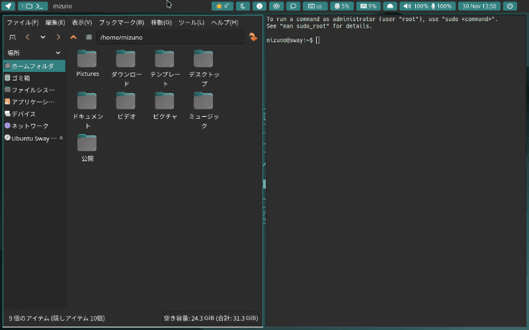Go up to the parent folder
The image size is (529, 330).
(x=73, y=37)
